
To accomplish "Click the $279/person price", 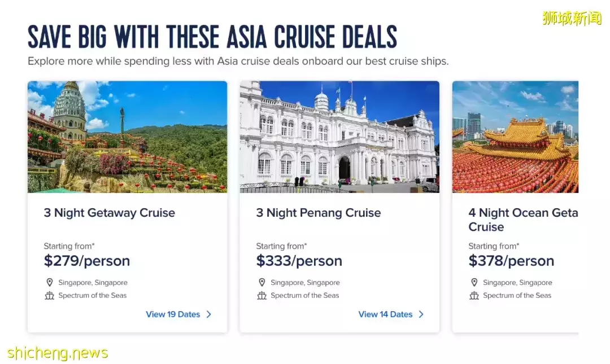I will click(x=87, y=261).
